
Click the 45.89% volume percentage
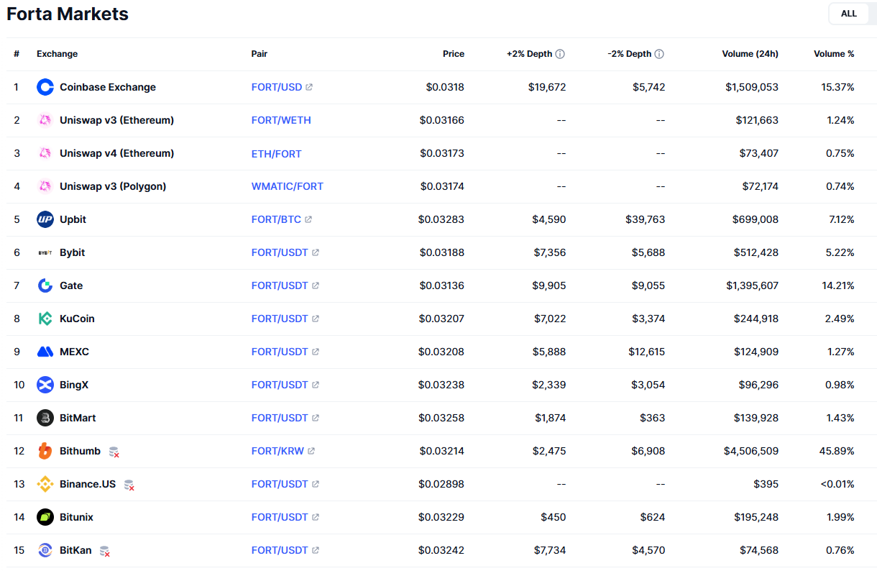(837, 451)
